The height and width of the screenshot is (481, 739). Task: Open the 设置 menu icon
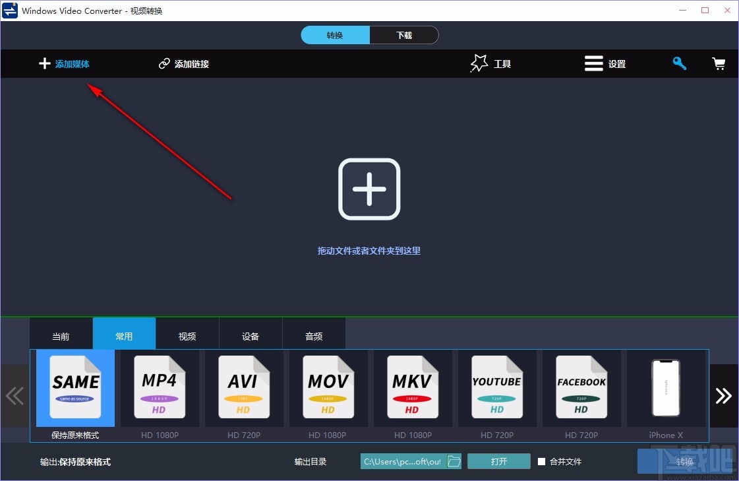click(593, 63)
